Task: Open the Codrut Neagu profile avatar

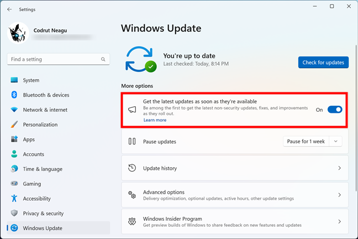Action: [18, 33]
